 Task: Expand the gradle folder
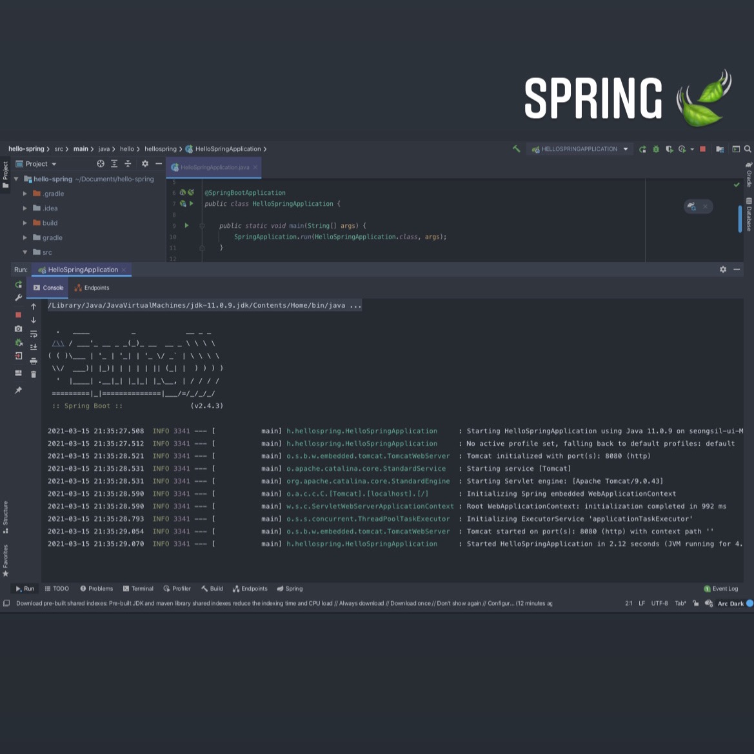[25, 237]
